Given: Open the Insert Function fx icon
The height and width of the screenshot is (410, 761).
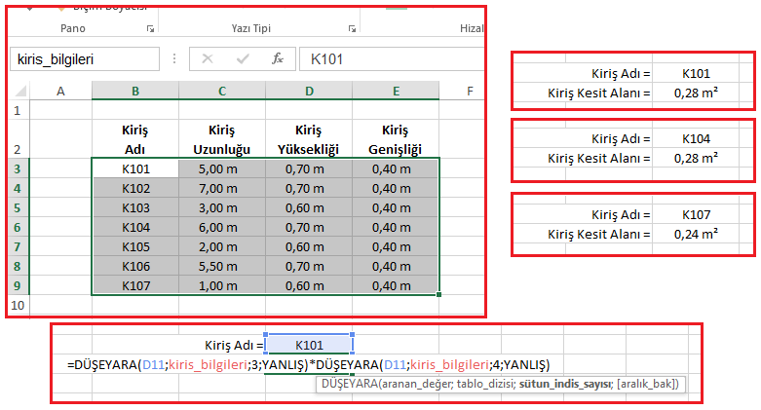Looking at the screenshot, I should pyautogui.click(x=278, y=58).
